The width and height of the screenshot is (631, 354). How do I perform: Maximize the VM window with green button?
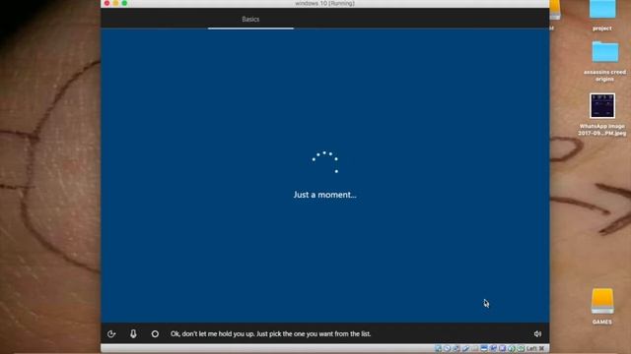(x=125, y=3)
